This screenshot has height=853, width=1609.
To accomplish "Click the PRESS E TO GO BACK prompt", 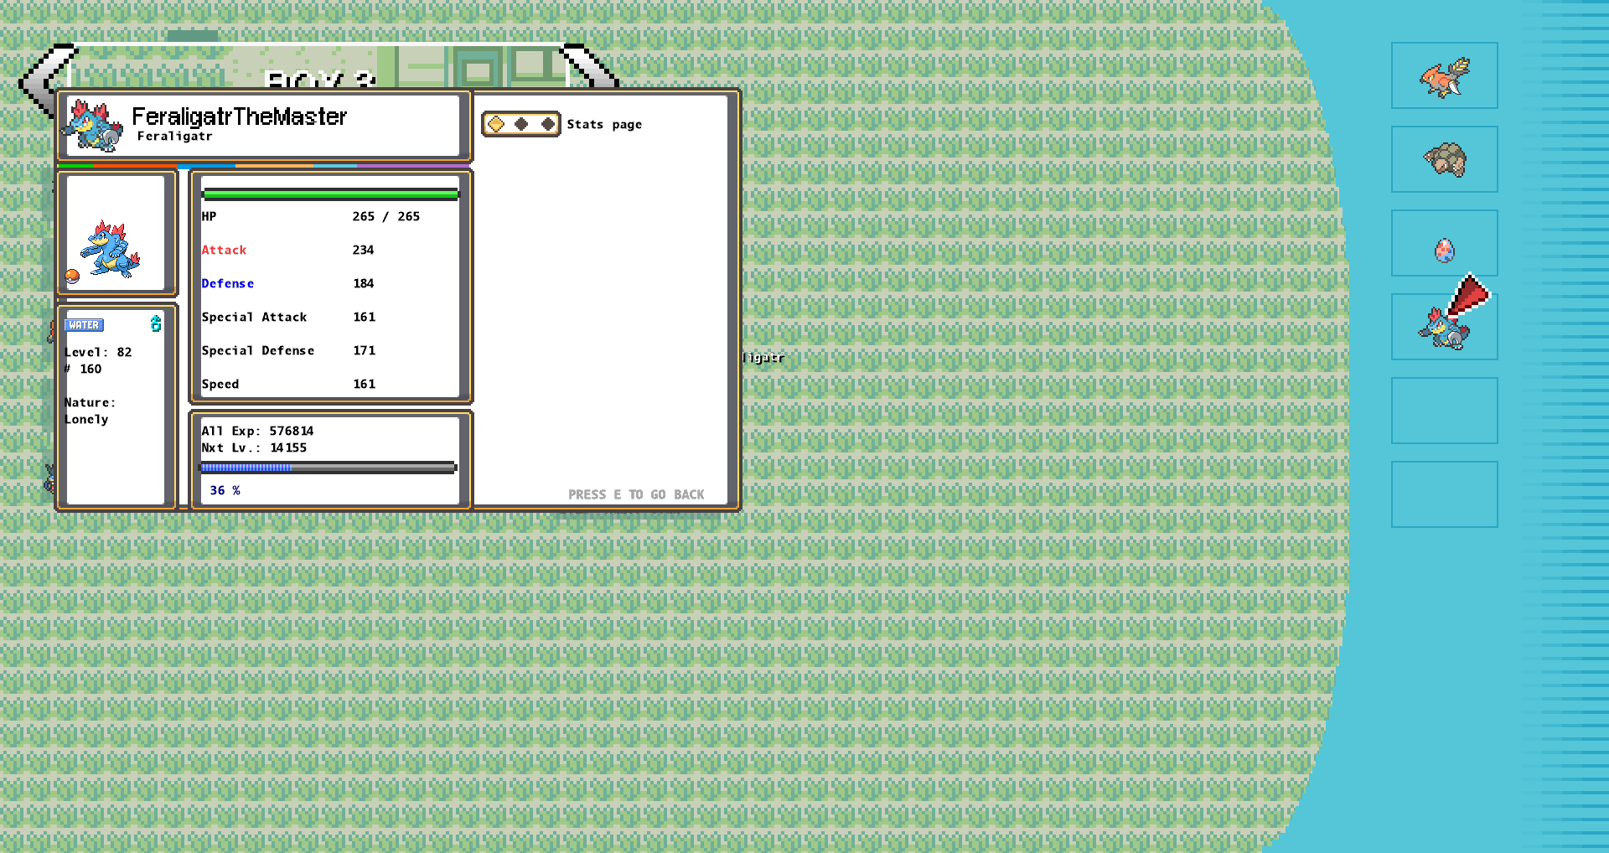I will [x=636, y=494].
